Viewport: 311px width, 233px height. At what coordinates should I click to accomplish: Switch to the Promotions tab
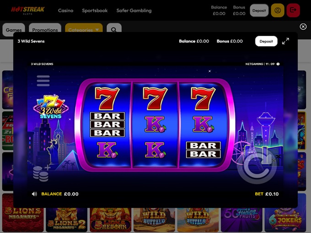point(45,30)
